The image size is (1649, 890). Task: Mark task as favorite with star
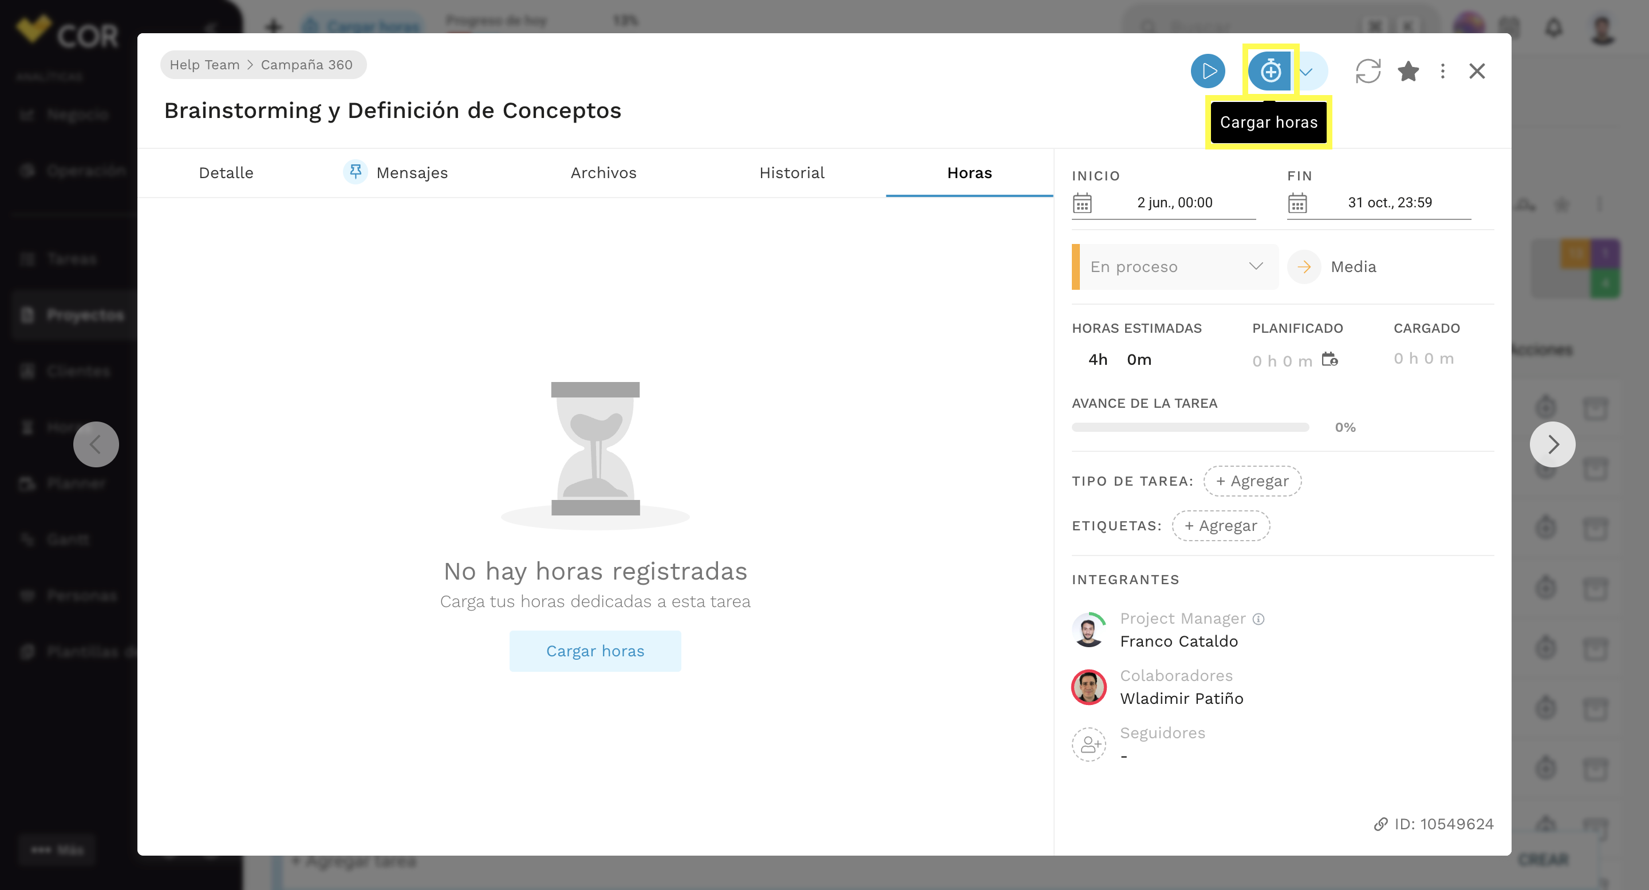[1408, 71]
